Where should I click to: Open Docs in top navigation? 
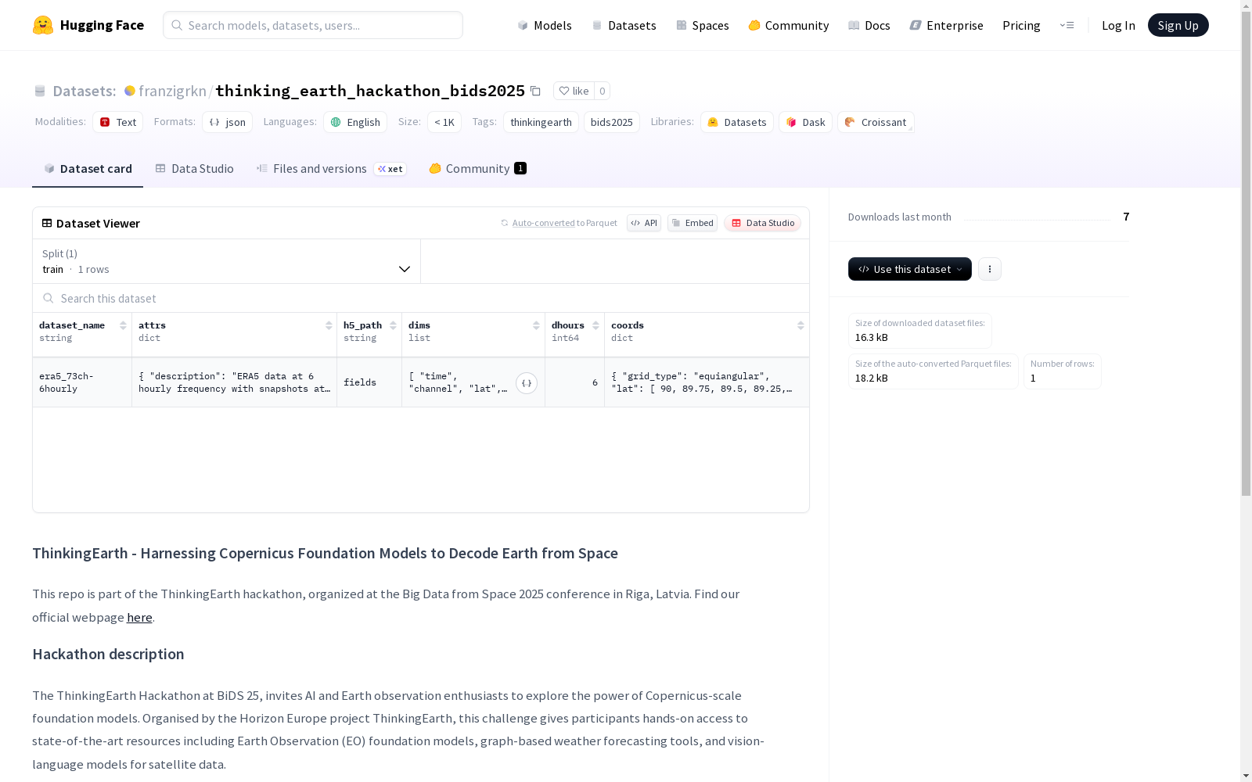869,25
